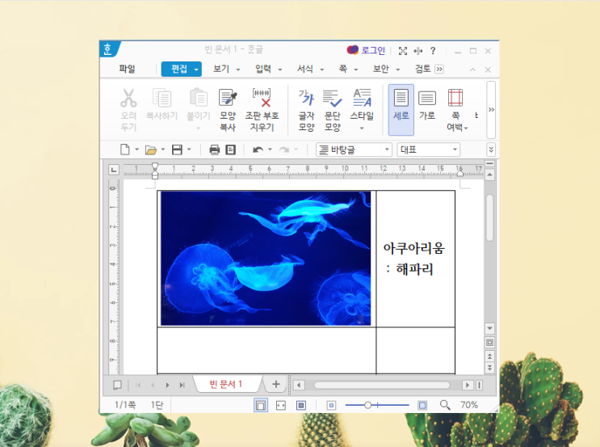600x447 pixels.
Task: Show more menus with the double-arrow button
Action: (x=439, y=70)
